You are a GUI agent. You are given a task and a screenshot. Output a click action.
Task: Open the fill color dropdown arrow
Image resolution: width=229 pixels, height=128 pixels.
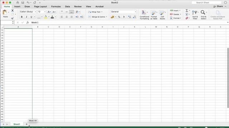pos(49,17)
